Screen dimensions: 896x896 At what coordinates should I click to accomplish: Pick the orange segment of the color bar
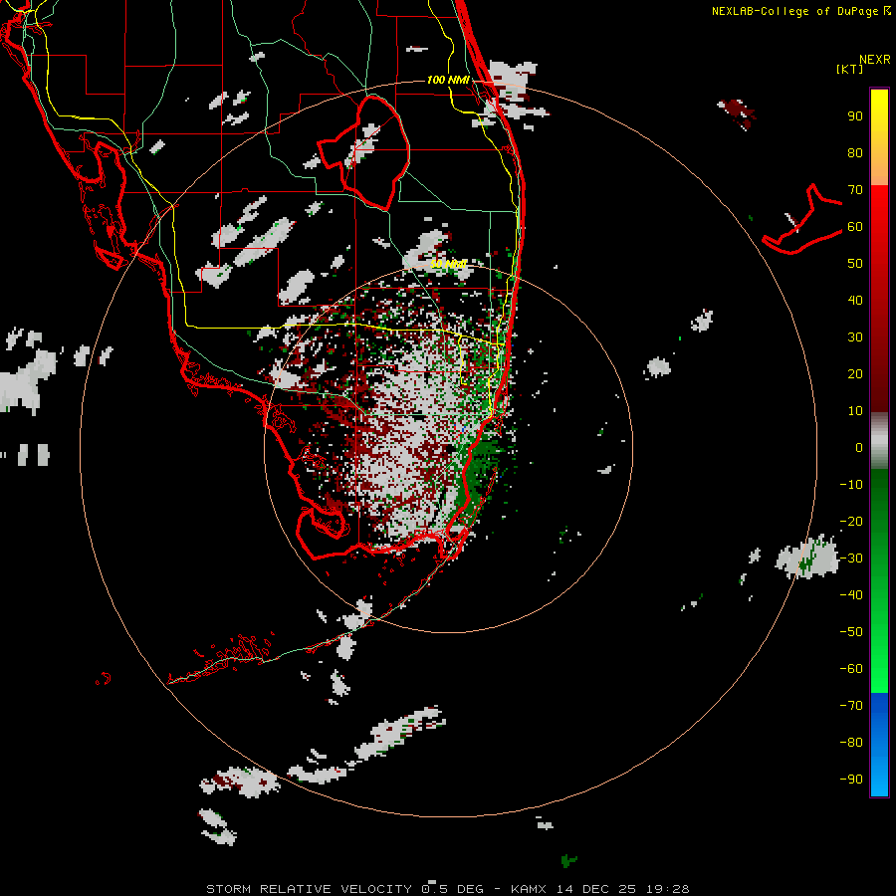tap(879, 168)
